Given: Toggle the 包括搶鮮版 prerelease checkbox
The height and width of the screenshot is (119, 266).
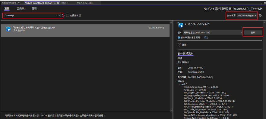Looking at the screenshot, I should (68, 15).
